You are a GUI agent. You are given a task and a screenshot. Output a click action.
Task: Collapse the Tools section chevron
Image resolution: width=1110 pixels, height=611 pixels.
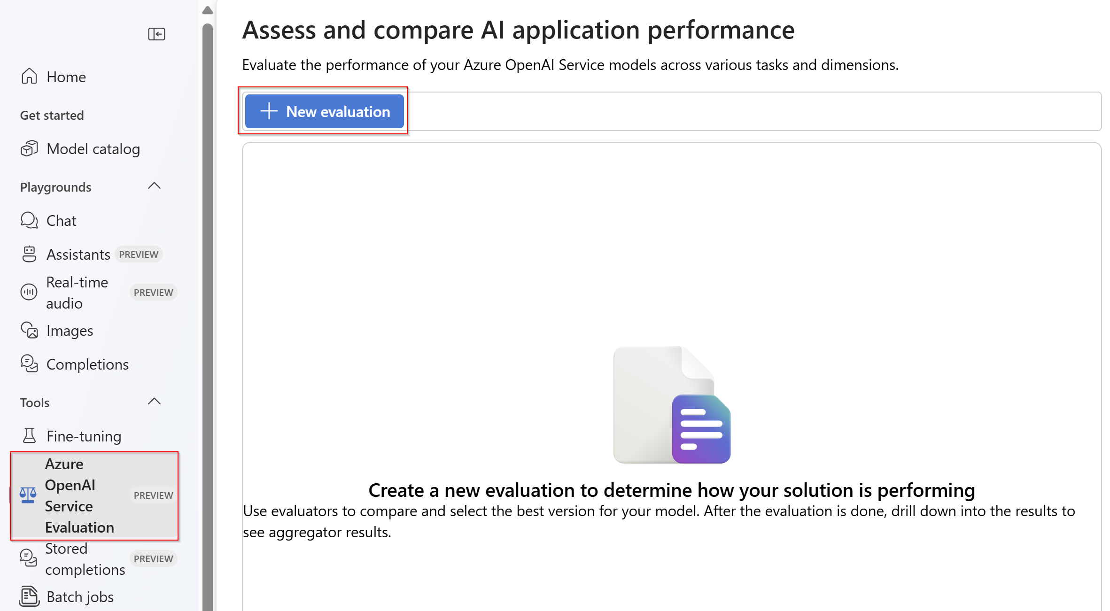click(154, 402)
